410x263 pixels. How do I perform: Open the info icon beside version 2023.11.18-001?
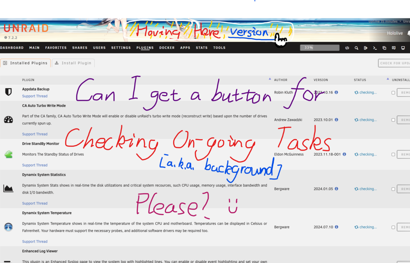pos(344,154)
